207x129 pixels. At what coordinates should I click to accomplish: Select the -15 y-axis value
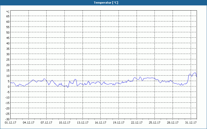coord(8,103)
